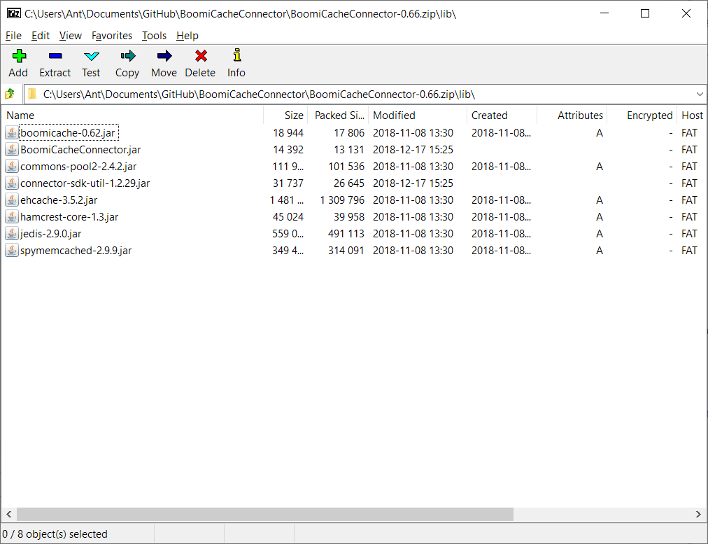The image size is (708, 544).
Task: Open the Help menu
Action: click(x=187, y=36)
